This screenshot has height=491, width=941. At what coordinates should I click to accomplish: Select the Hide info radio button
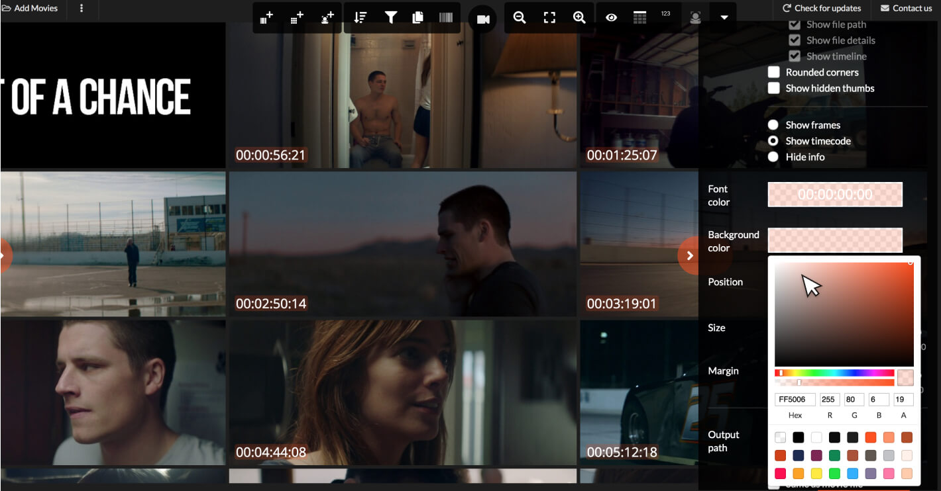pyautogui.click(x=773, y=157)
